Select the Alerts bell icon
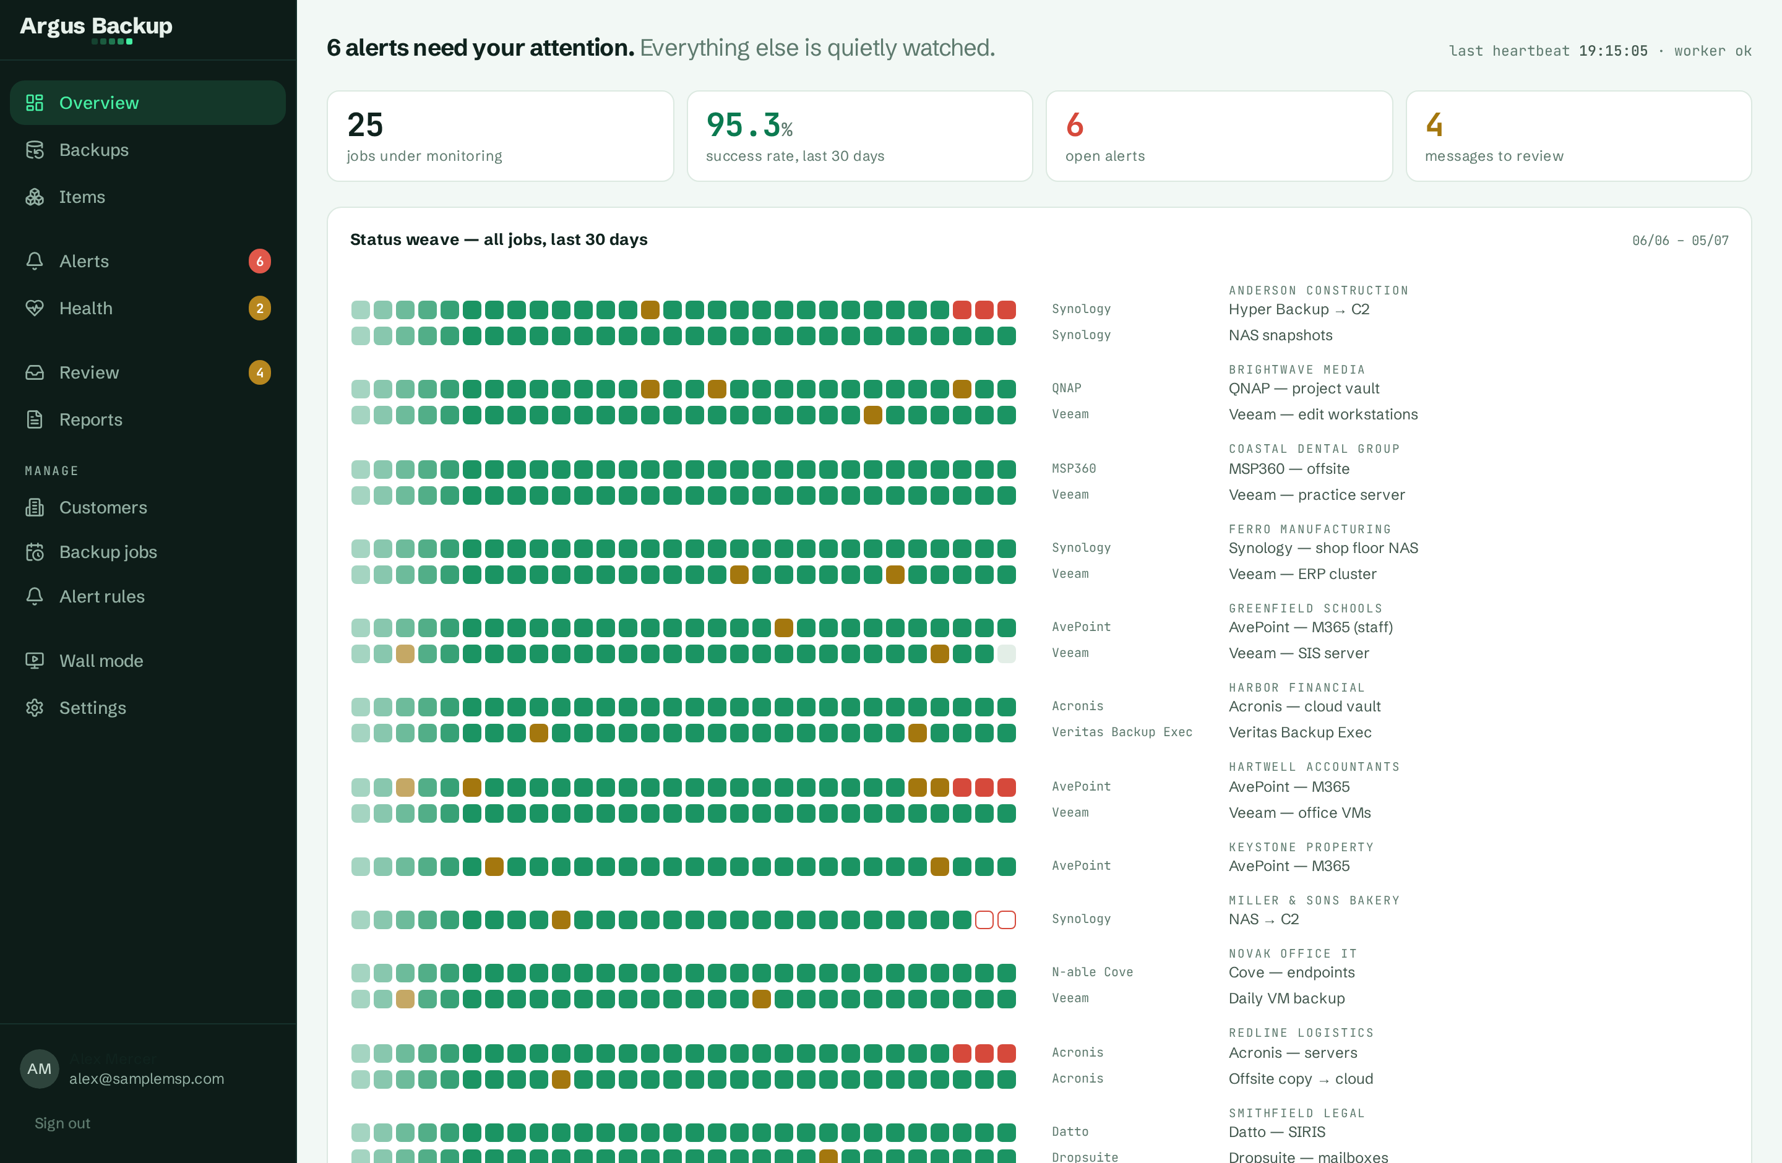This screenshot has height=1163, width=1782. click(x=35, y=261)
